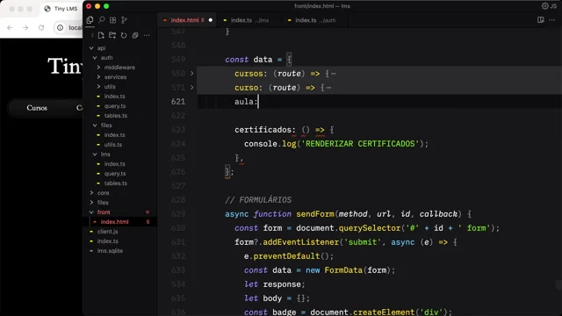Open root index.ts below client.js
The image size is (562, 316).
tap(108, 241)
